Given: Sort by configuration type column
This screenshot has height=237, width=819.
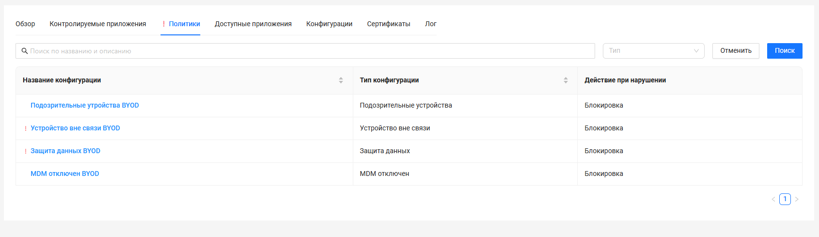Looking at the screenshot, I should [x=565, y=80].
